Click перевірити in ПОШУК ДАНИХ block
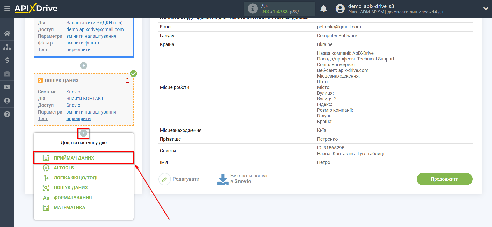 (x=78, y=119)
